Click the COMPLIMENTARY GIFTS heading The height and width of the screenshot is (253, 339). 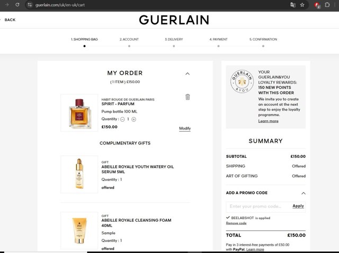point(125,143)
